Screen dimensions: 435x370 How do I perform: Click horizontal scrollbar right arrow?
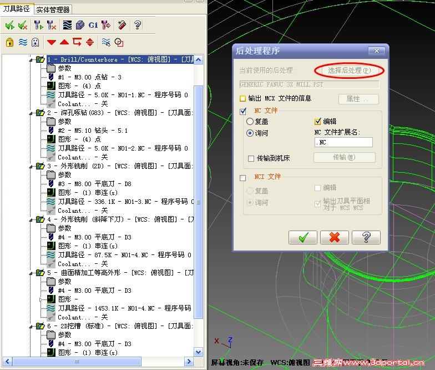coord(189,361)
